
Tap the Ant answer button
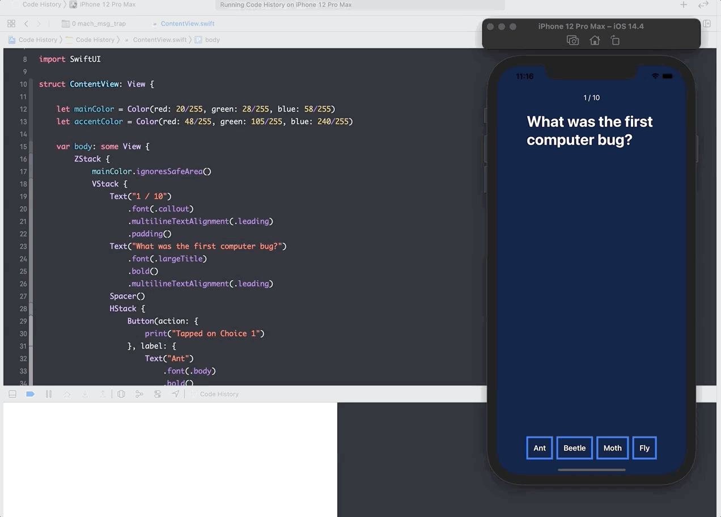click(x=540, y=448)
